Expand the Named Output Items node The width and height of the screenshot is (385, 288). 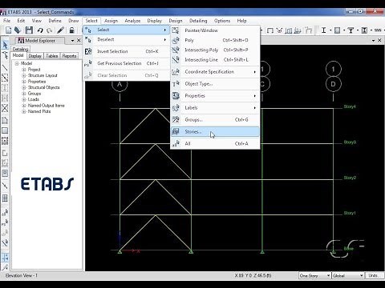(x=24, y=106)
